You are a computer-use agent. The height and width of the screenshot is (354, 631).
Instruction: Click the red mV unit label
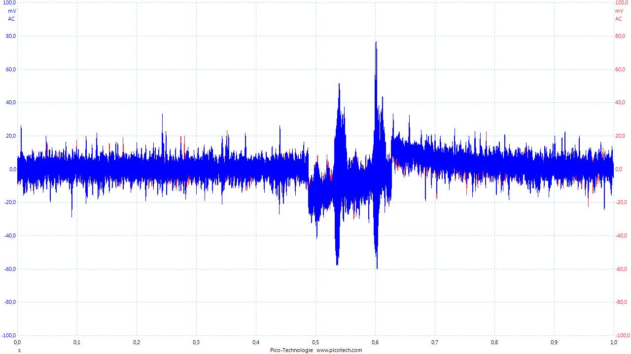coord(619,11)
